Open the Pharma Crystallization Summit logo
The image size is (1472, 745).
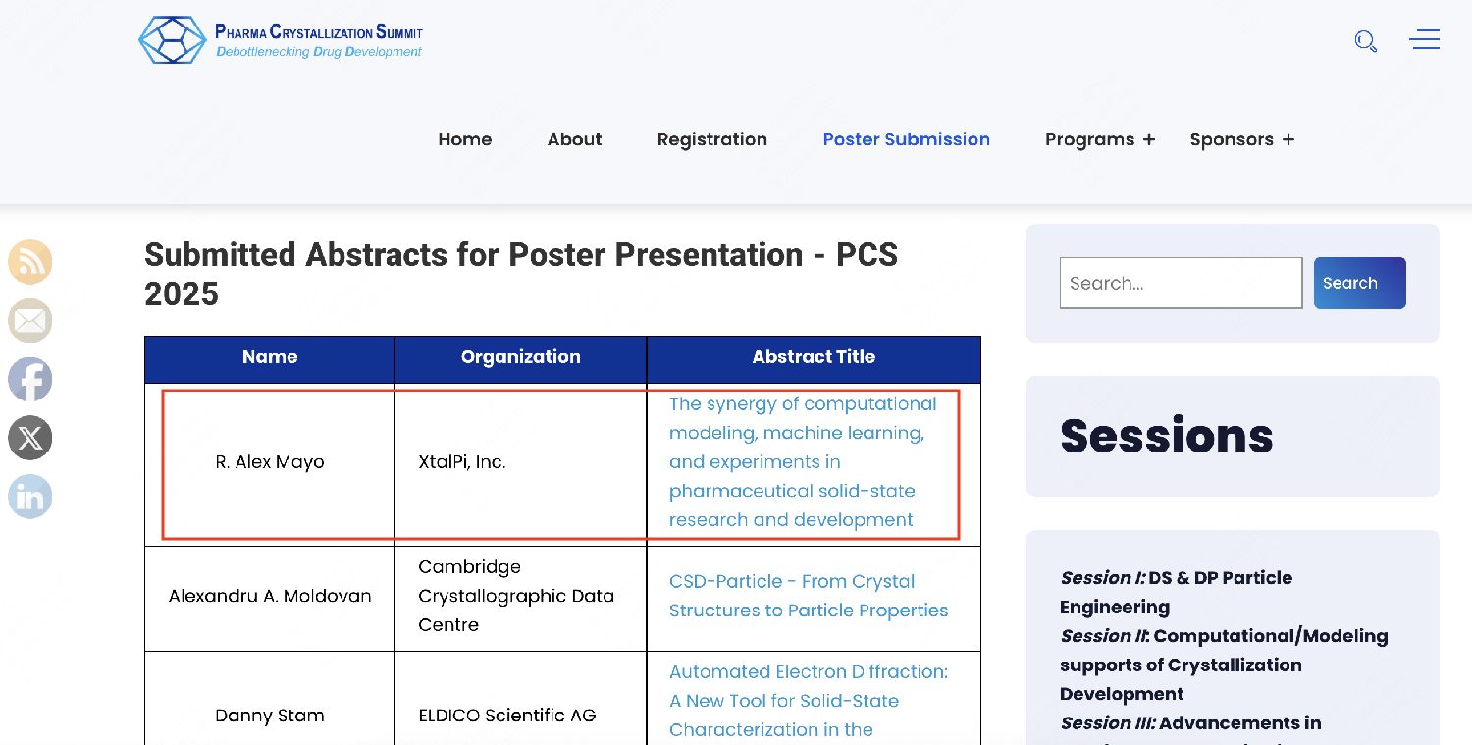point(281,40)
